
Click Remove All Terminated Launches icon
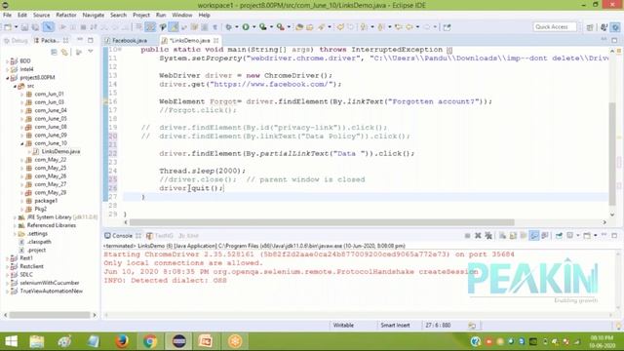[488, 236]
